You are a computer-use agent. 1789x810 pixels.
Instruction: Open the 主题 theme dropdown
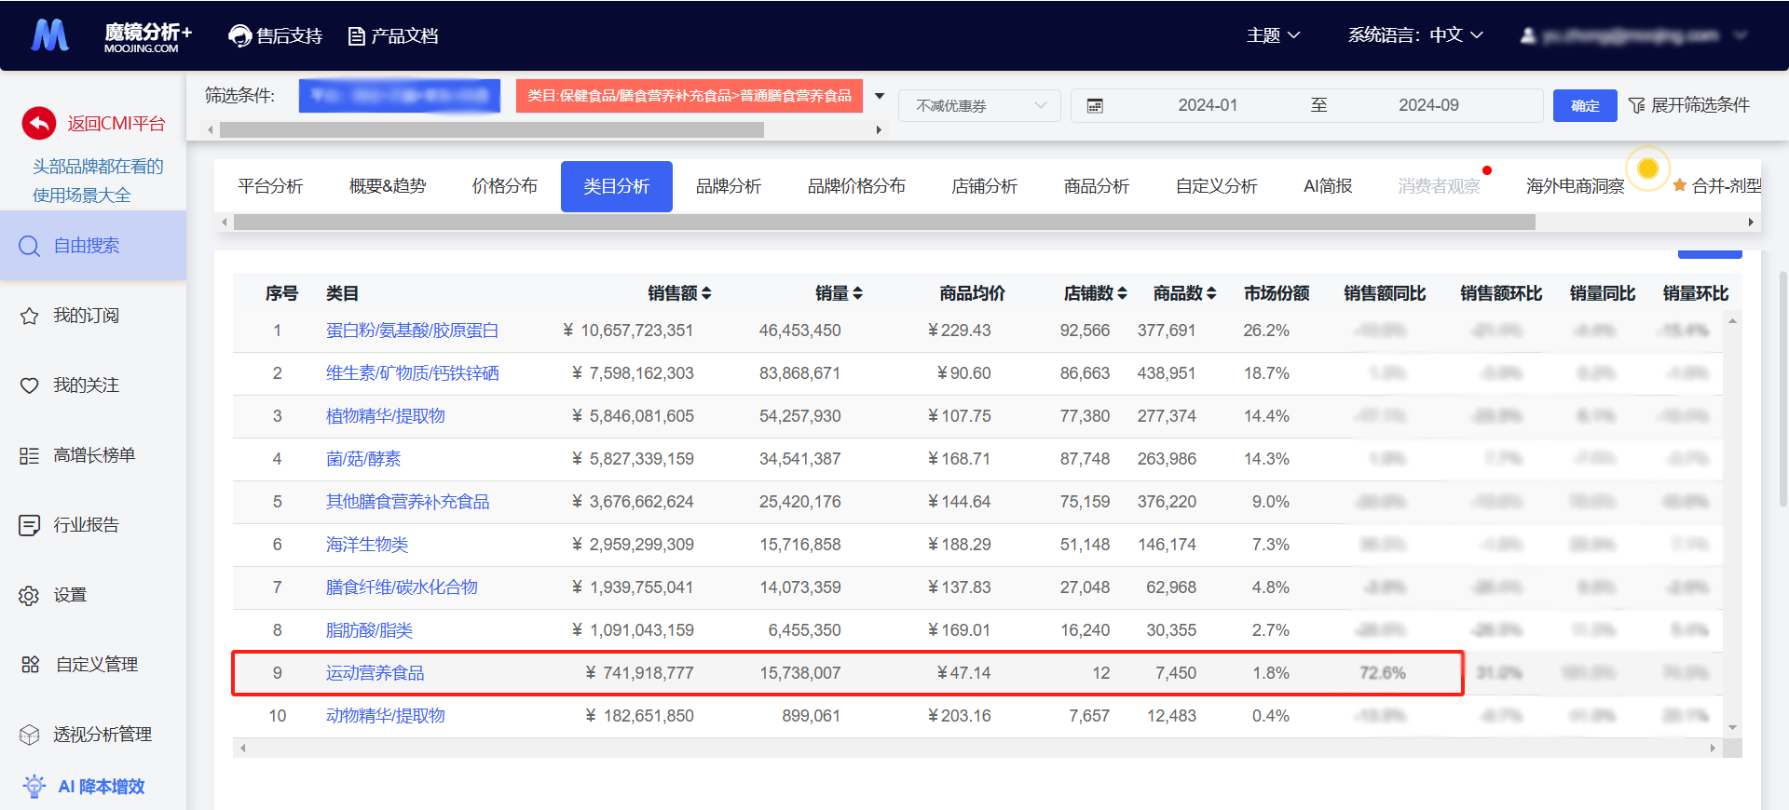point(1273,35)
